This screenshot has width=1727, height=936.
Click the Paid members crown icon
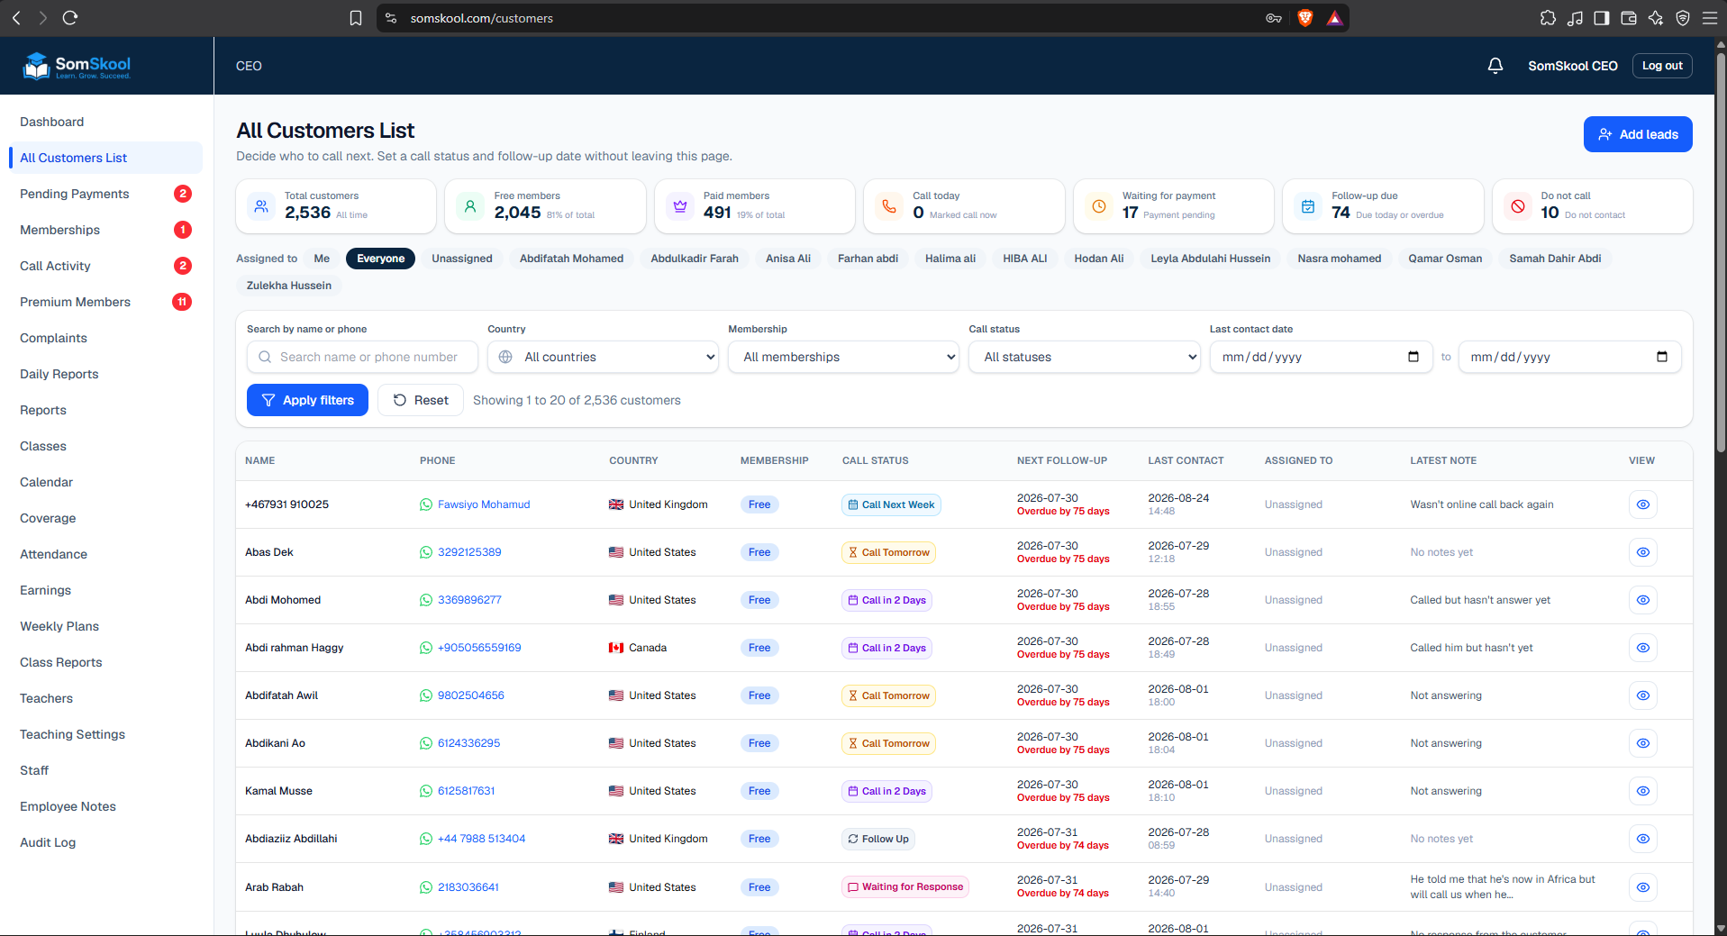point(680,206)
